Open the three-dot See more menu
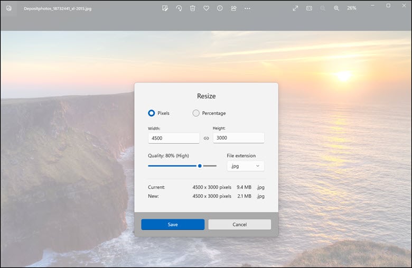This screenshot has height=268, width=412. [x=247, y=8]
